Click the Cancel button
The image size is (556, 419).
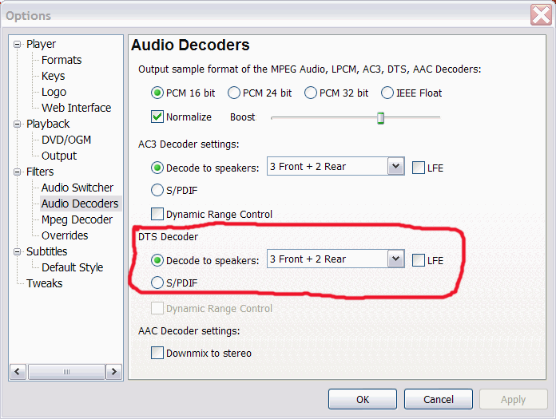[439, 399]
